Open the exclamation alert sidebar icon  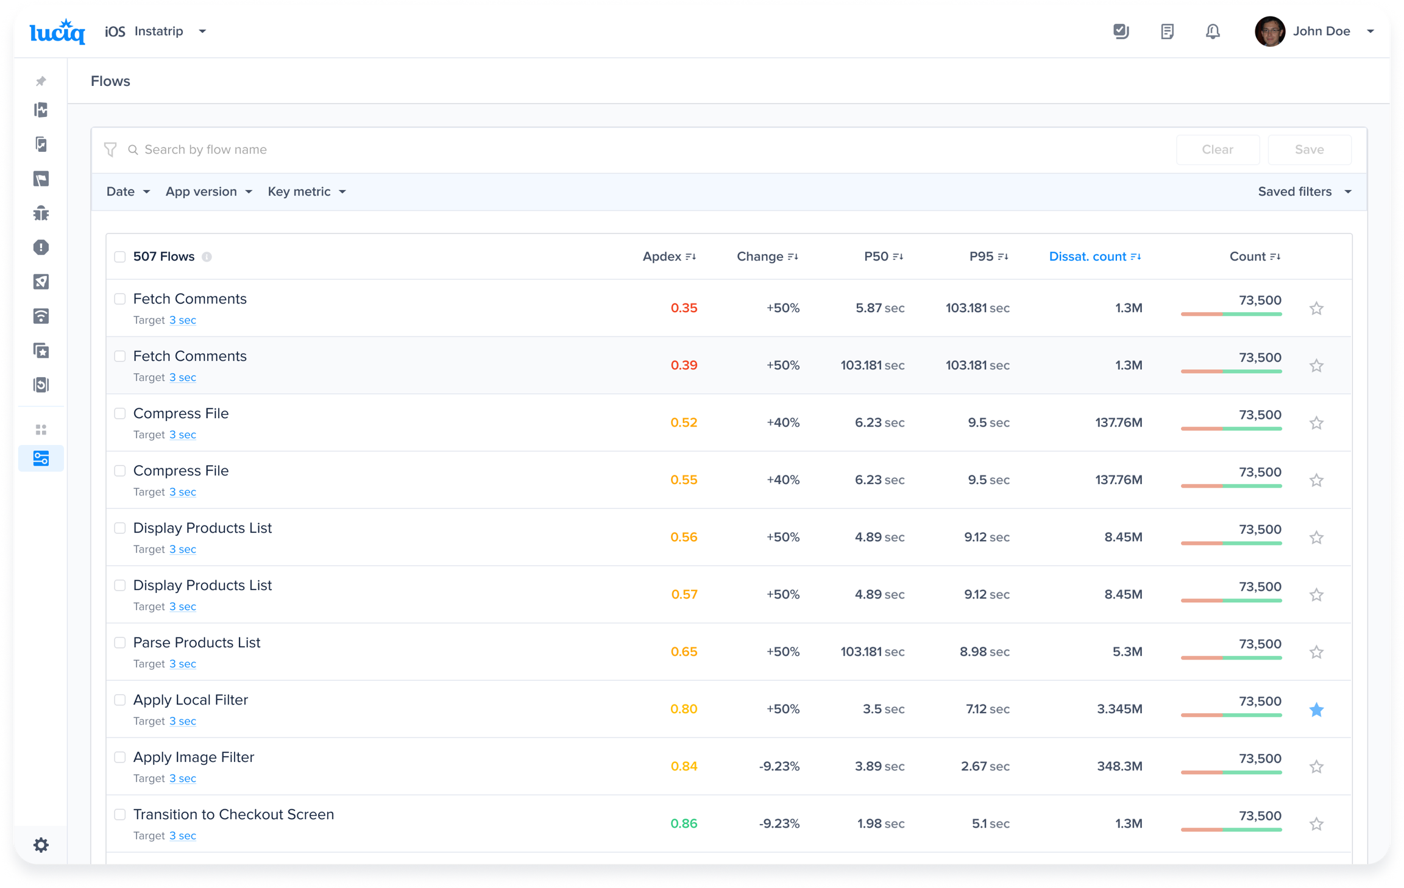point(41,247)
